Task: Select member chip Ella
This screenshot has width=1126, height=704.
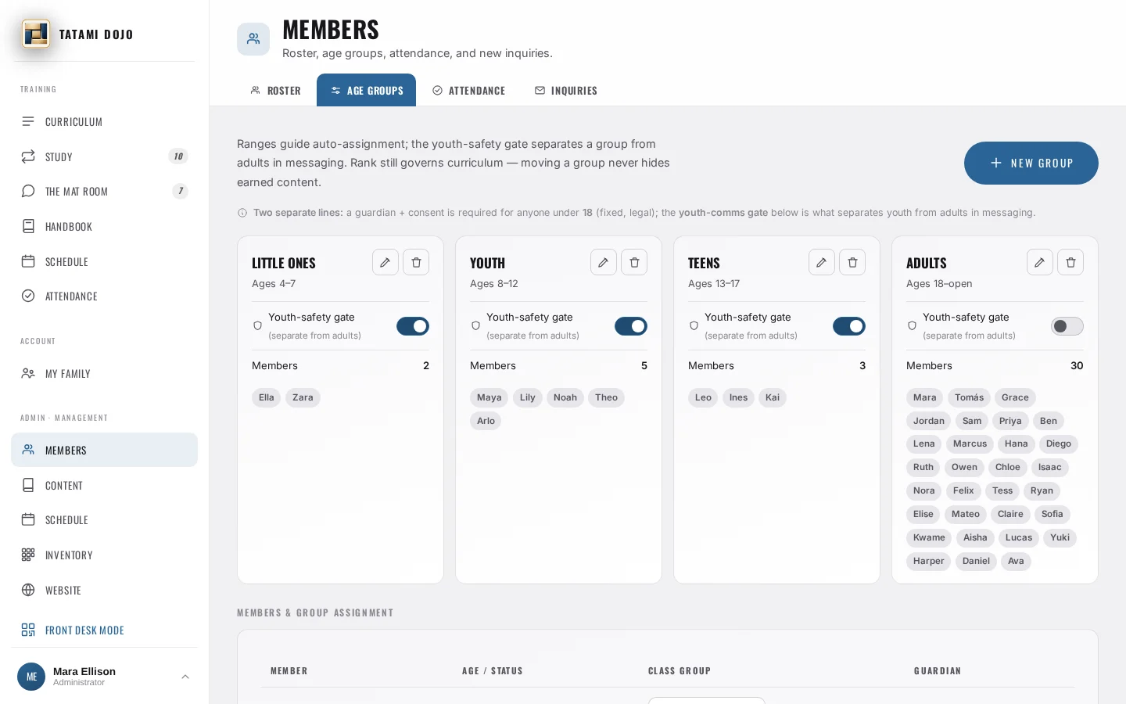Action: coord(267,397)
